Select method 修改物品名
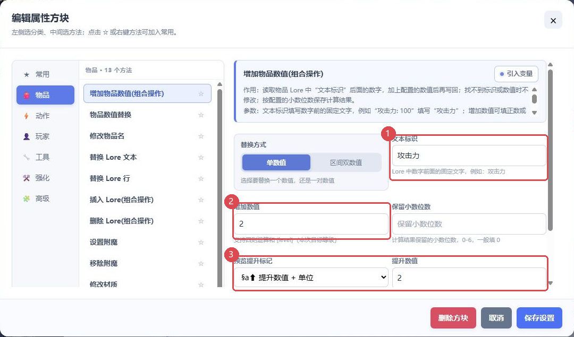The width and height of the screenshot is (574, 337). [x=148, y=136]
